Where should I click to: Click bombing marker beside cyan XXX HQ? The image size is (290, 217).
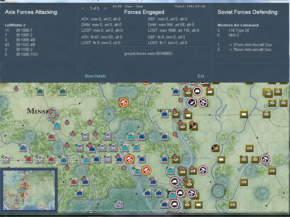[146, 170]
